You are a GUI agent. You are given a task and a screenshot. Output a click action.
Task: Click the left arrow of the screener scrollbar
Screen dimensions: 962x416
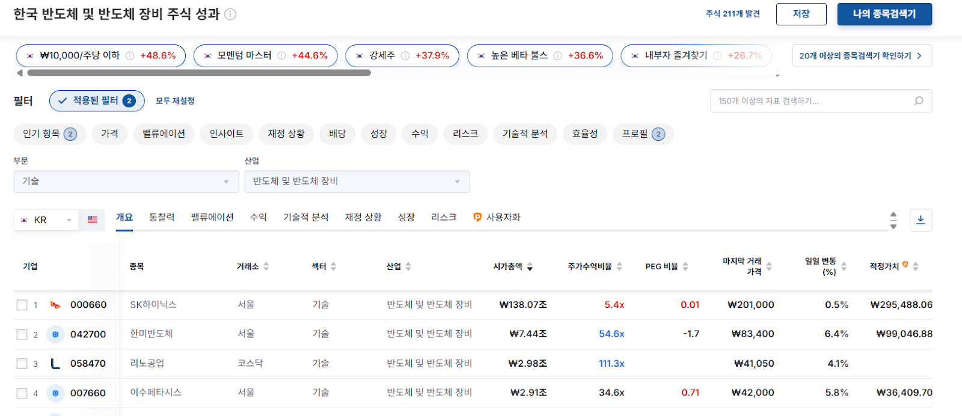point(20,73)
